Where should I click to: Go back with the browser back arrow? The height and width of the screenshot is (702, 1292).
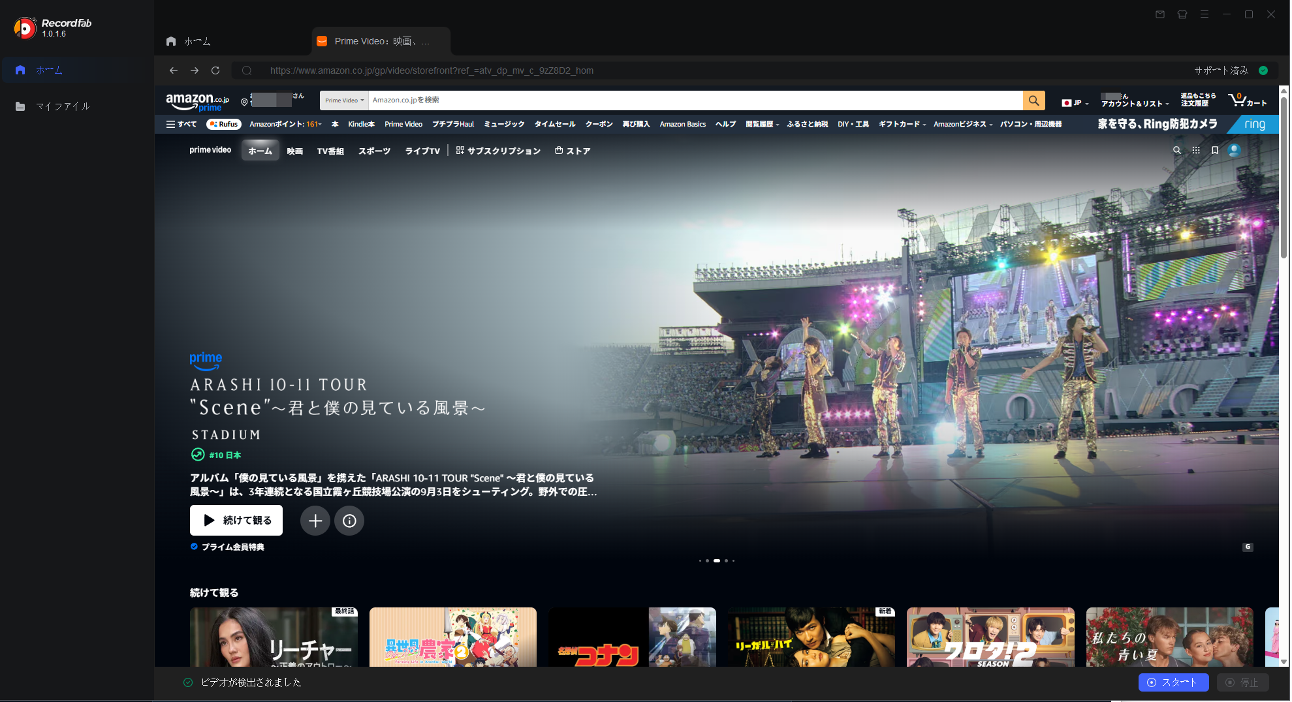point(174,70)
